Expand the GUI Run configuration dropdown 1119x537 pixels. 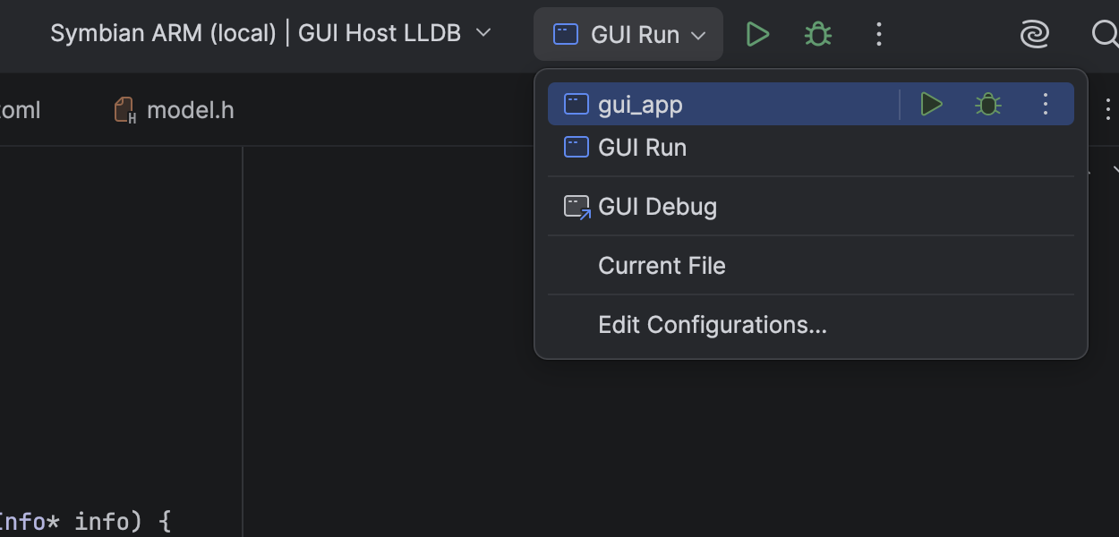pyautogui.click(x=628, y=35)
